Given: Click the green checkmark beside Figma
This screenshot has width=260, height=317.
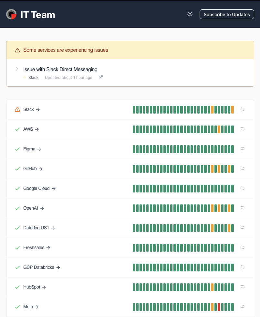Looking at the screenshot, I should [17, 149].
